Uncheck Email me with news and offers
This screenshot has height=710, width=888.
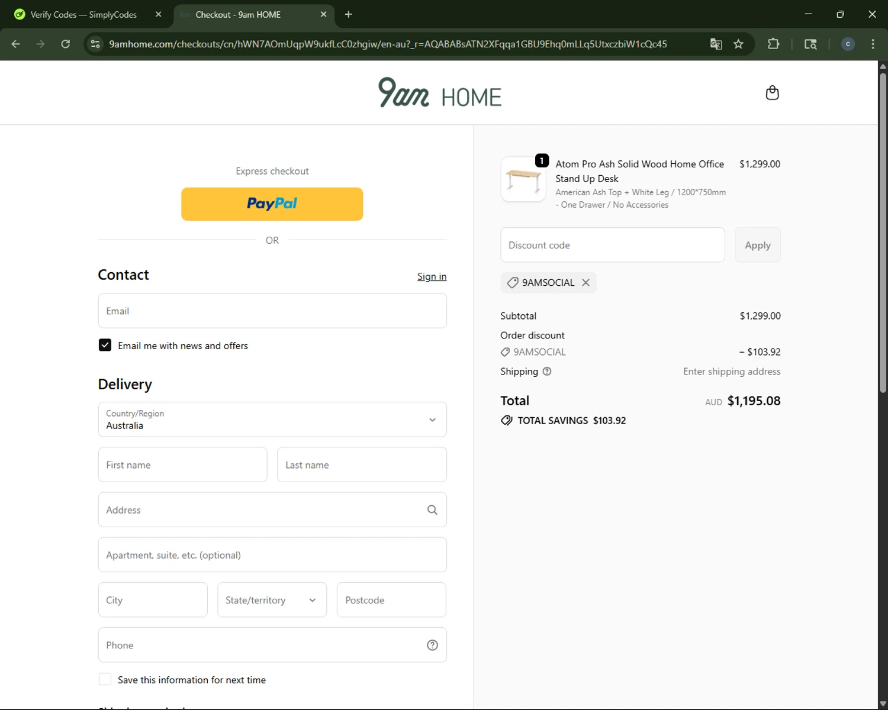point(105,345)
